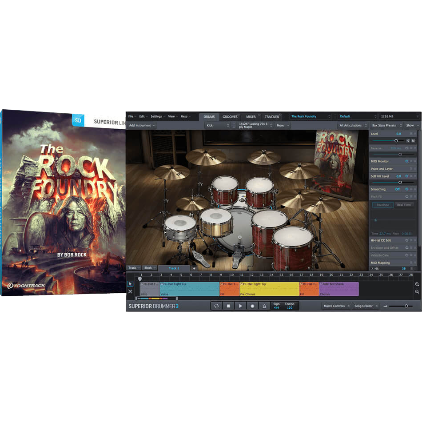Image resolution: width=422 pixels, height=422 pixels.
Task: Toggle the Hi-Hat CC Edit power switch
Action: pyautogui.click(x=406, y=240)
